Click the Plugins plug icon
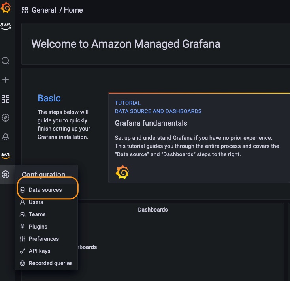The height and width of the screenshot is (281, 290). tap(23, 227)
